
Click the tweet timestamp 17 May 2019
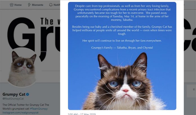pyautogui.click(x=88, y=114)
